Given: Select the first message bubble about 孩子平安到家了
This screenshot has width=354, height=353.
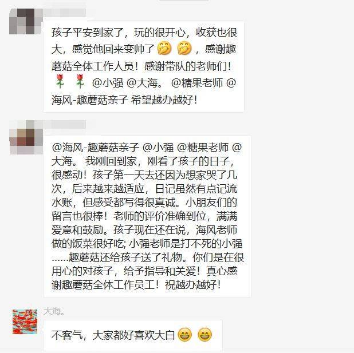Looking at the screenshot, I should [144, 66].
